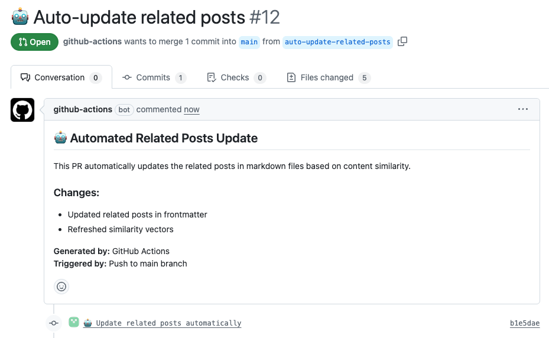The width and height of the screenshot is (549, 338).
Task: Open the main base branch link
Action: coord(249,42)
